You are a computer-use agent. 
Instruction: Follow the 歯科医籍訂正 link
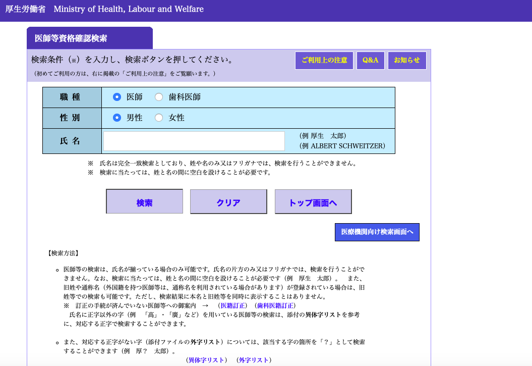275,305
